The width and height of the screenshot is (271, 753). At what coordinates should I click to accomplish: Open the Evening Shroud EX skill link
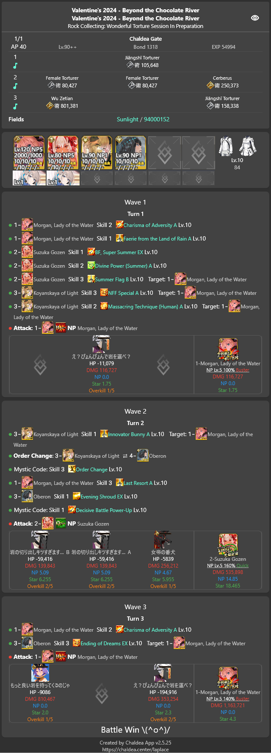pyautogui.click(x=102, y=497)
